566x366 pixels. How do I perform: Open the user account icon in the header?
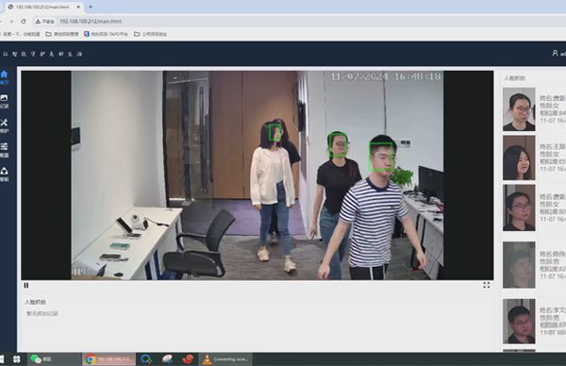[x=556, y=54]
